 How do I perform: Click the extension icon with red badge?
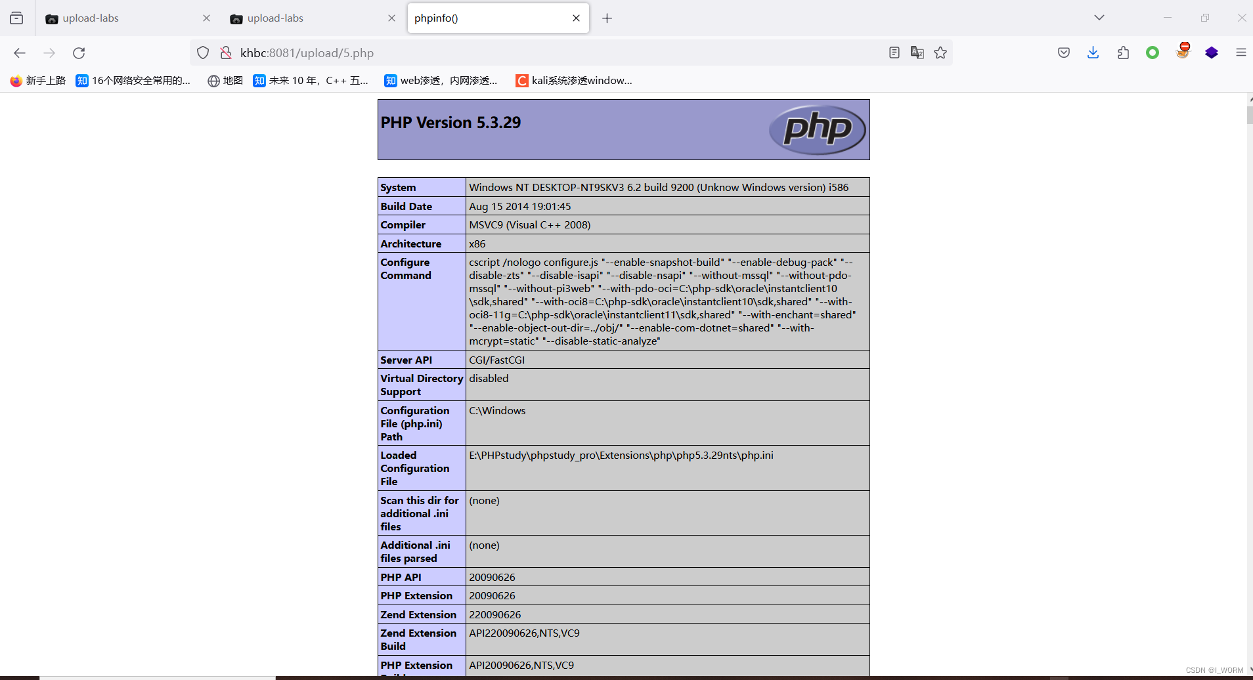click(1183, 51)
